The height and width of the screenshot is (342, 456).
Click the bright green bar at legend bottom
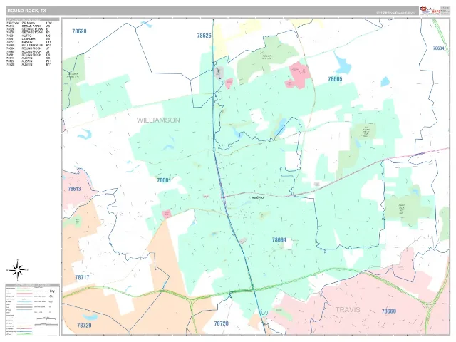pos(24,334)
